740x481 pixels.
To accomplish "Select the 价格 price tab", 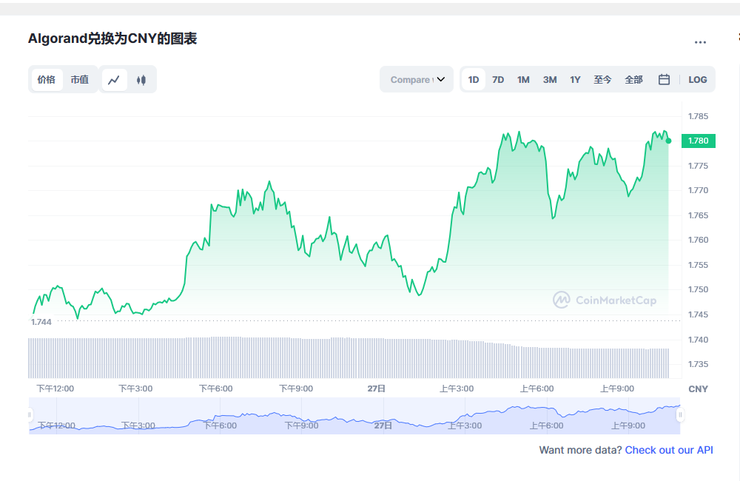I will pos(46,79).
